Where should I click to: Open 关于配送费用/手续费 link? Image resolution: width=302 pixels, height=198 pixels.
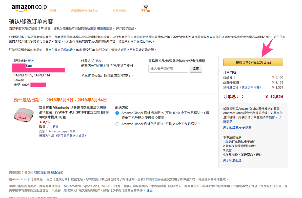tap(237, 127)
